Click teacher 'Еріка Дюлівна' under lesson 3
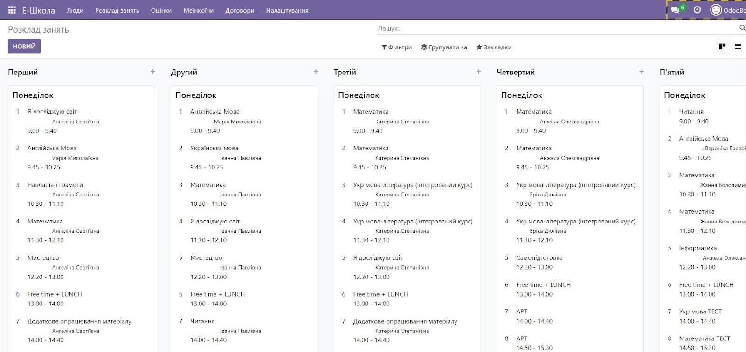 pyautogui.click(x=548, y=195)
